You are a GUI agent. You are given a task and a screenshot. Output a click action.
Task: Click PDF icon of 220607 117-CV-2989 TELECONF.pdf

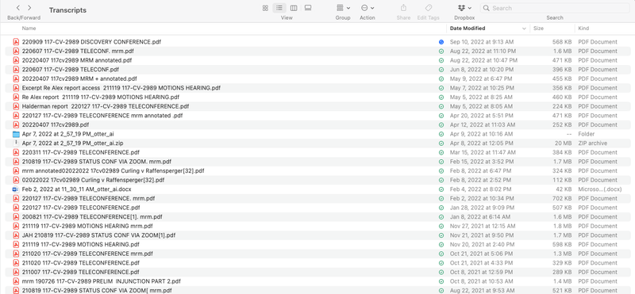point(16,70)
